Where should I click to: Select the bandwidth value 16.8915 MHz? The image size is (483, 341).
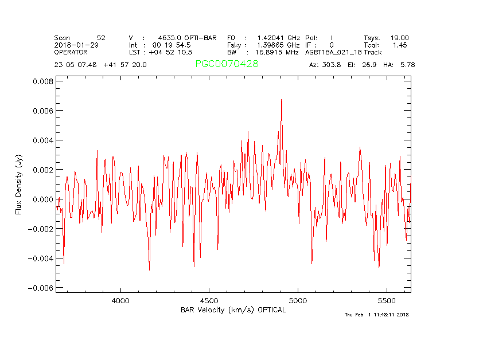tap(276, 52)
